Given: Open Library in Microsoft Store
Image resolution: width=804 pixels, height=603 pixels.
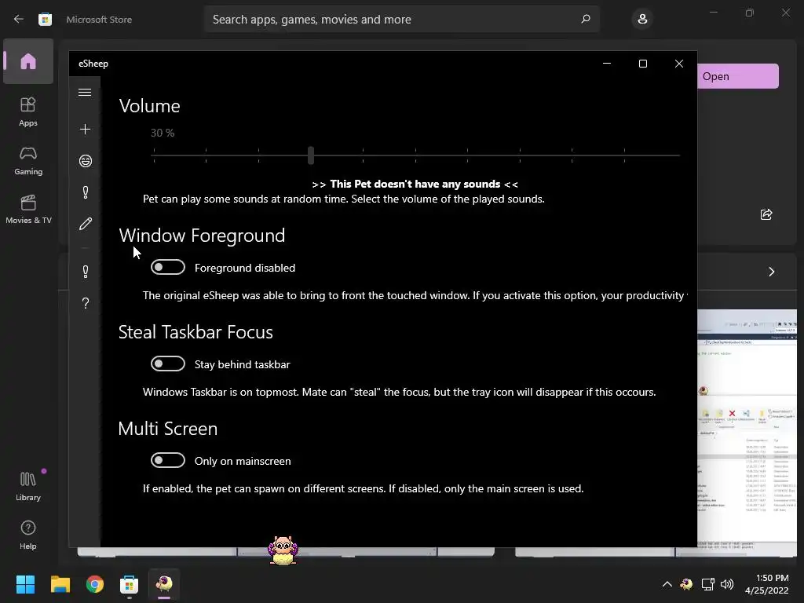Looking at the screenshot, I should point(28,486).
